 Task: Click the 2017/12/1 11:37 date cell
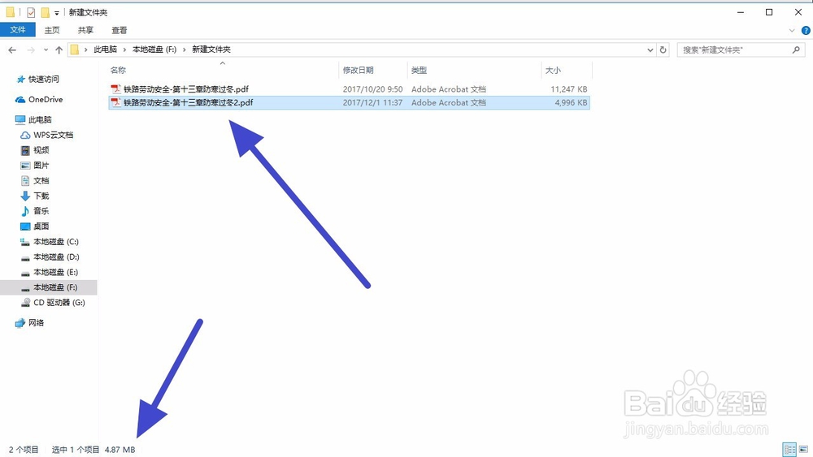372,102
